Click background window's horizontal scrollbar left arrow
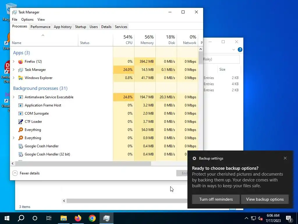This screenshot has height=224, width=298. [x=64, y=201]
